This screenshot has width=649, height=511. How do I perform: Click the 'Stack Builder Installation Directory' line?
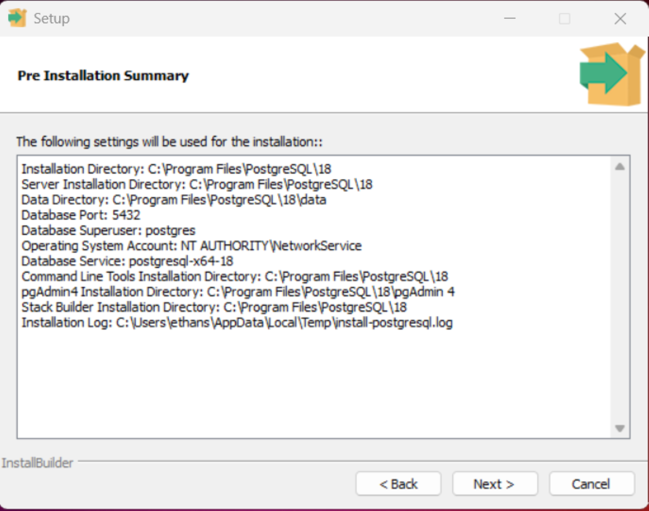tap(214, 307)
